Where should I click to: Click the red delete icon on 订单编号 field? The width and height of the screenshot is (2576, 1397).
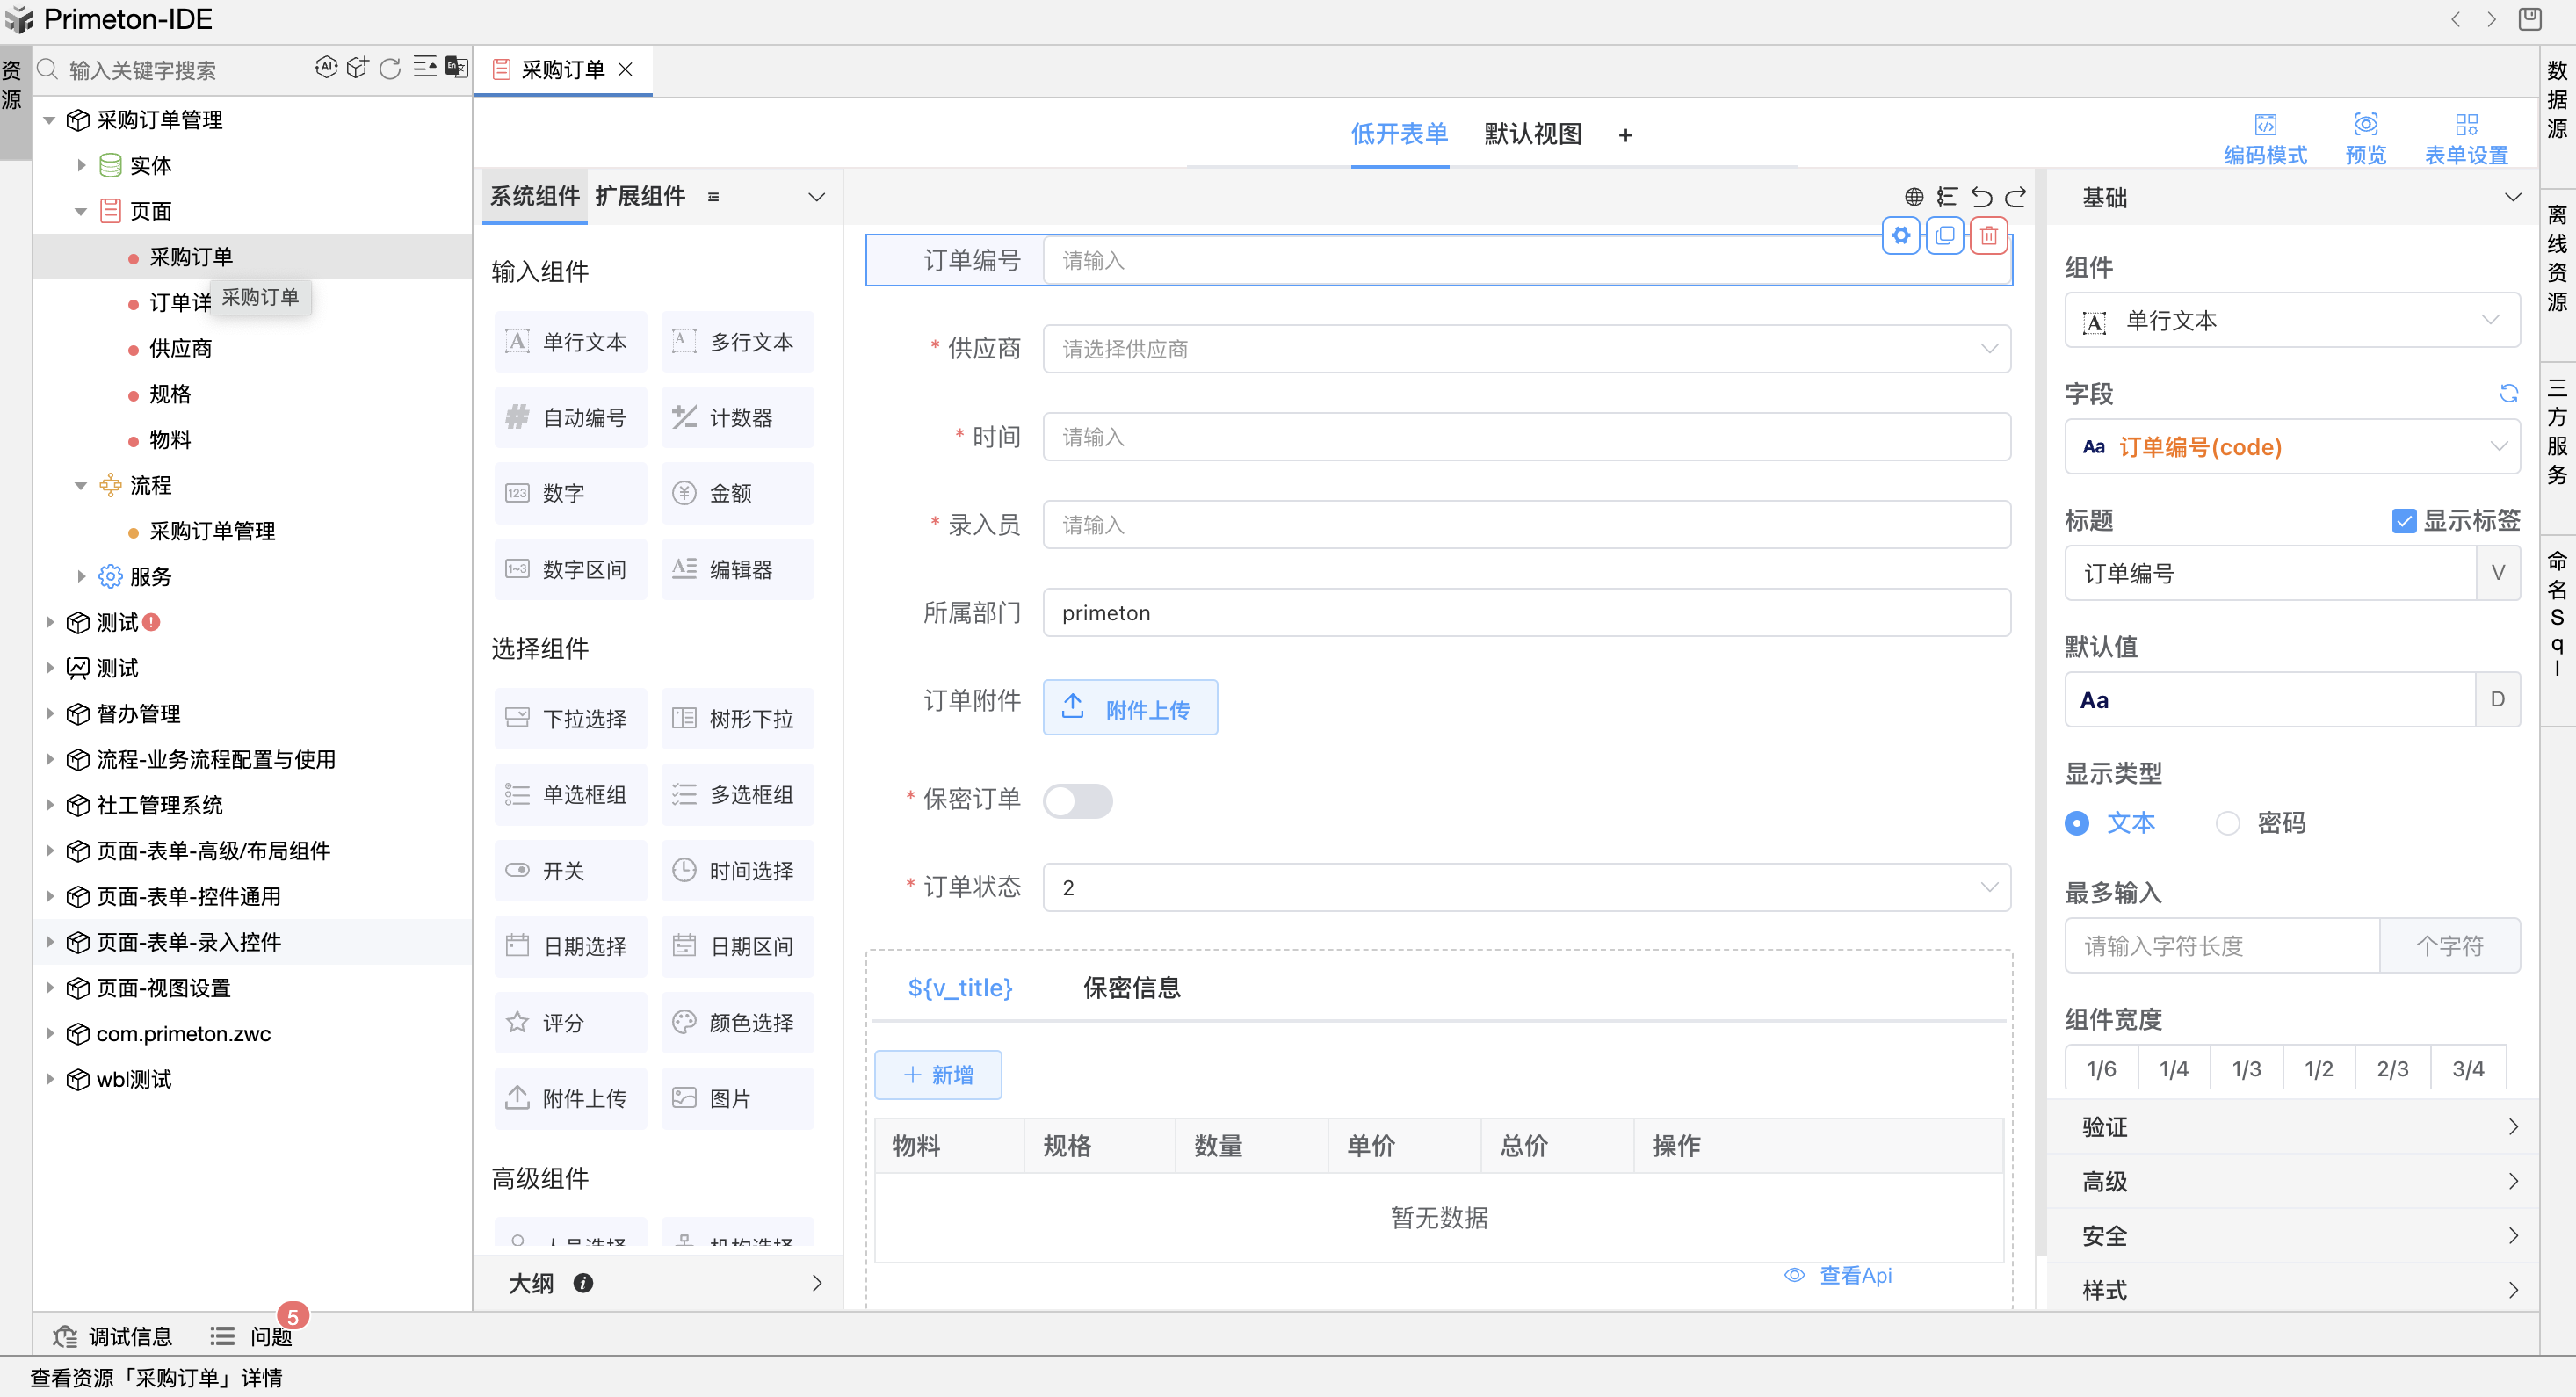(1988, 236)
